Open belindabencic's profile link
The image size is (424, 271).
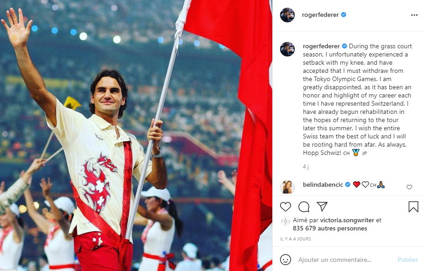(323, 185)
